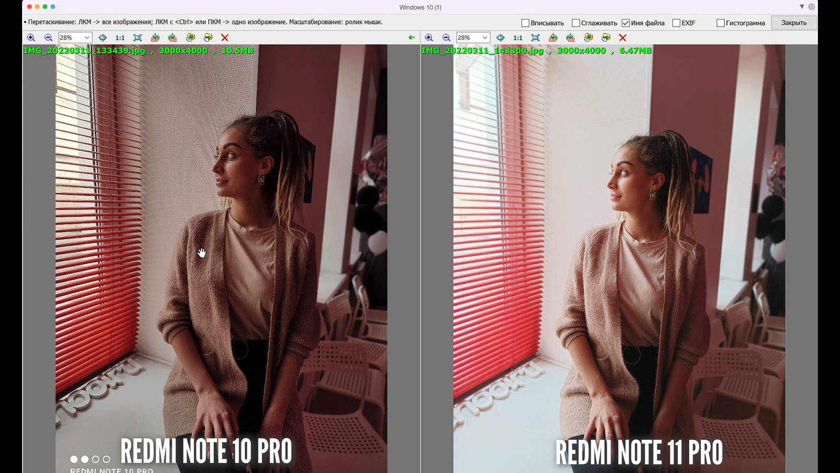840x473 pixels.
Task: Click the left Redmi Note 10 Pro photo
Action: tap(221, 259)
